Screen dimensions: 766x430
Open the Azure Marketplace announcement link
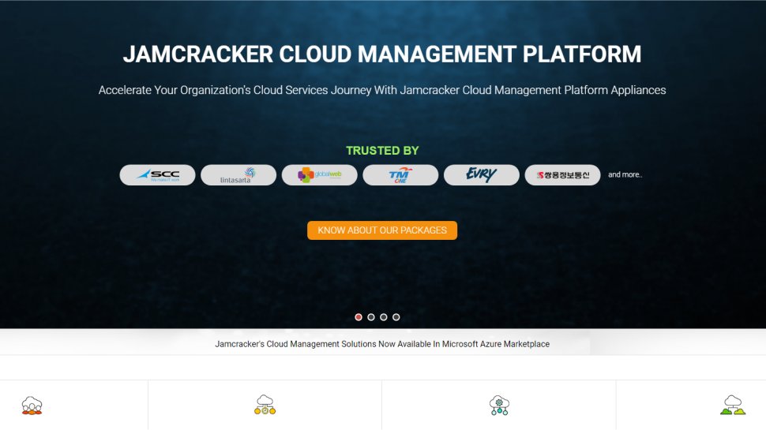382,344
